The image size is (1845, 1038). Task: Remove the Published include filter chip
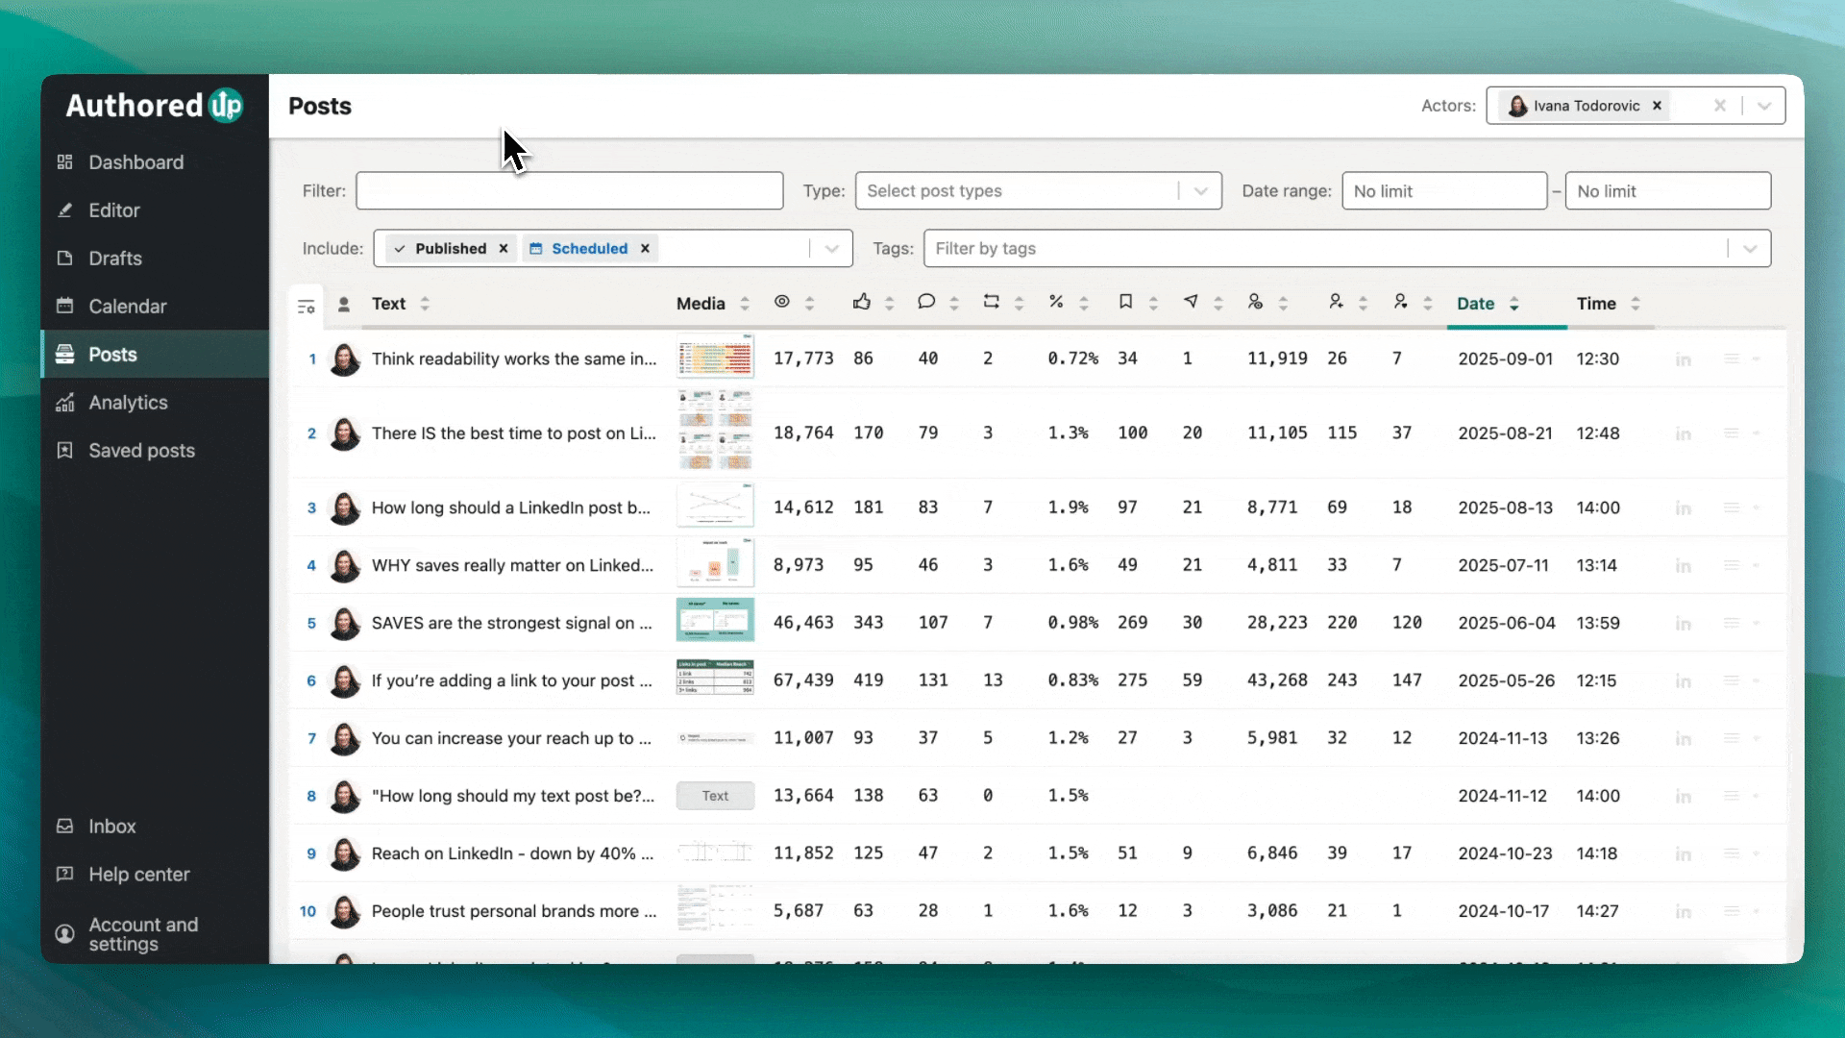coord(503,249)
